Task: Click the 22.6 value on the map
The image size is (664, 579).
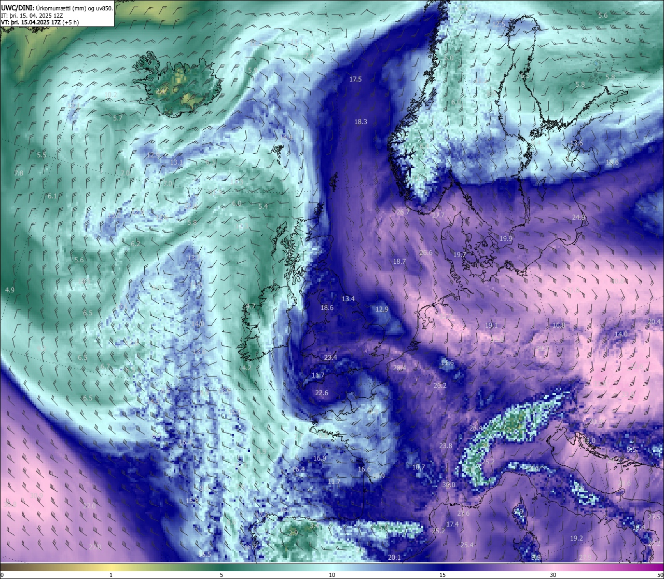Action: pos(322,393)
